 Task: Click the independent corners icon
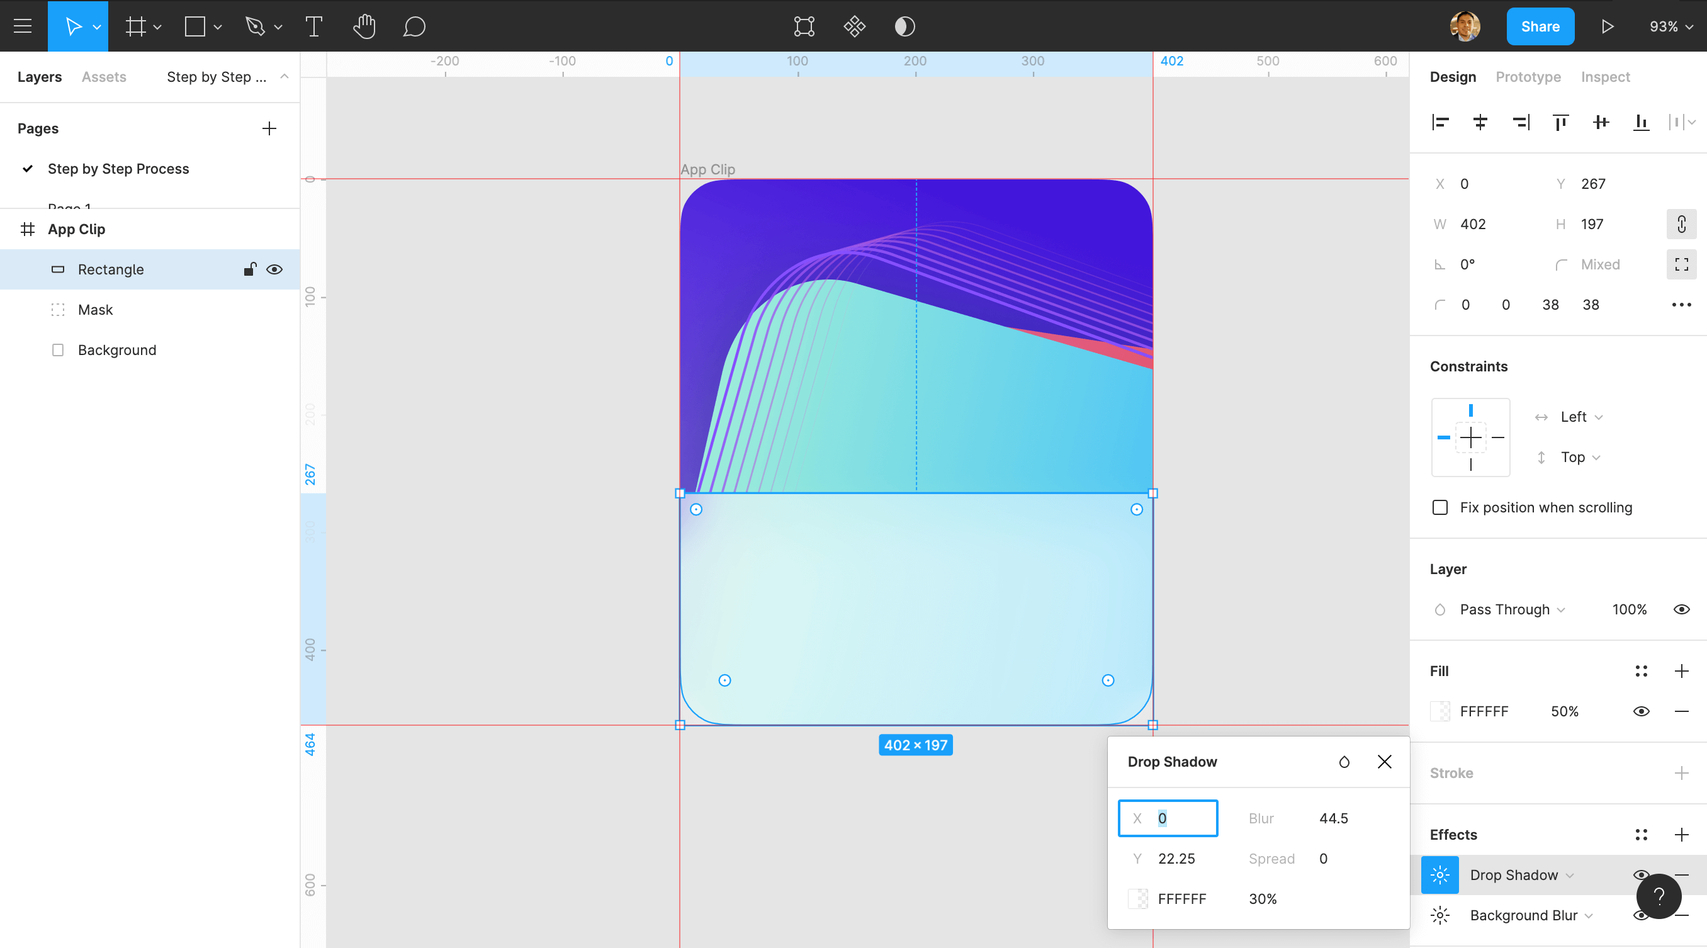1681,264
